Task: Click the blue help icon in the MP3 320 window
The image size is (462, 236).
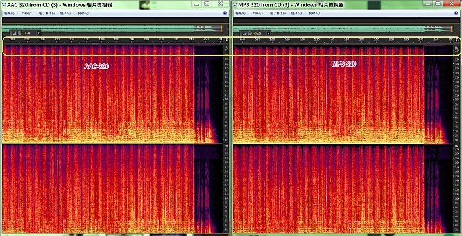Action: pos(456,13)
